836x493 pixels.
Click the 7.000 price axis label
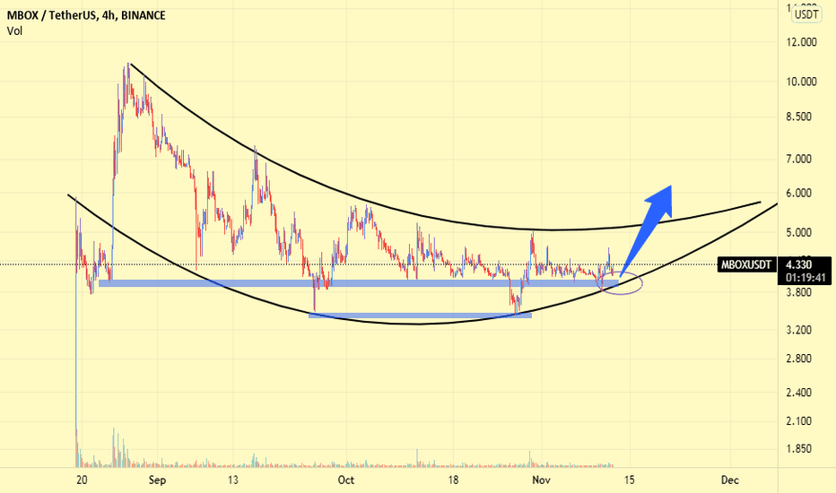(x=798, y=159)
